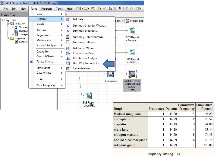Click the Open folder toolbar icon
Image resolution: width=217 pixels, height=163 pixels.
(x=86, y=8)
